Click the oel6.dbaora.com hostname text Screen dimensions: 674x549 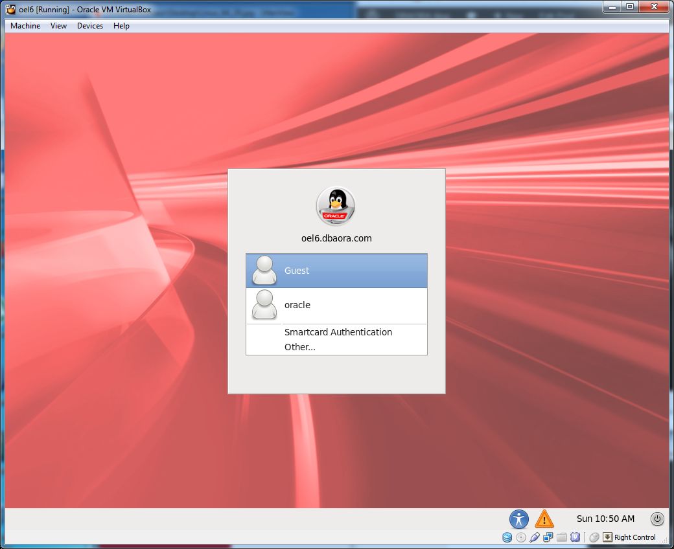pos(336,238)
